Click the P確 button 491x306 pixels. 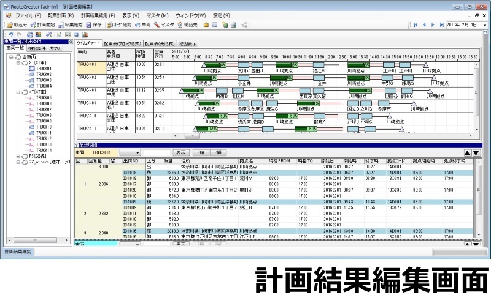(x=201, y=152)
